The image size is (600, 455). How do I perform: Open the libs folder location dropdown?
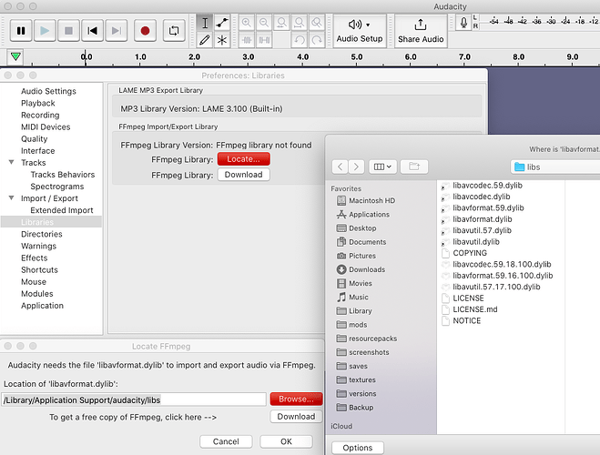click(554, 167)
